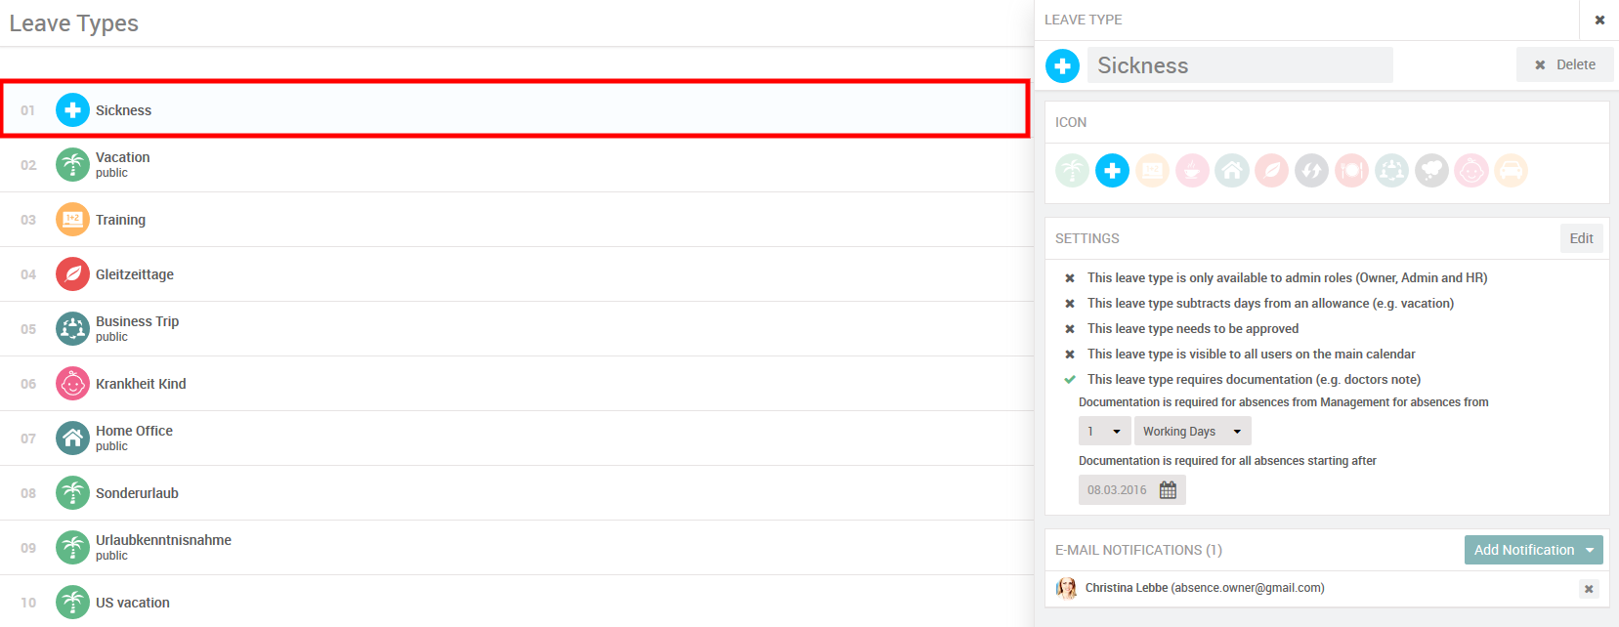1619x627 pixels.
Task: Toggle 'needs to be approved' setting
Action: [x=1070, y=329]
